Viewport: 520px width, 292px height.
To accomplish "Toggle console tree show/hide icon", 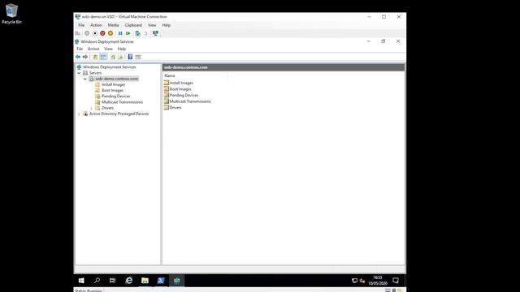I will (103, 57).
